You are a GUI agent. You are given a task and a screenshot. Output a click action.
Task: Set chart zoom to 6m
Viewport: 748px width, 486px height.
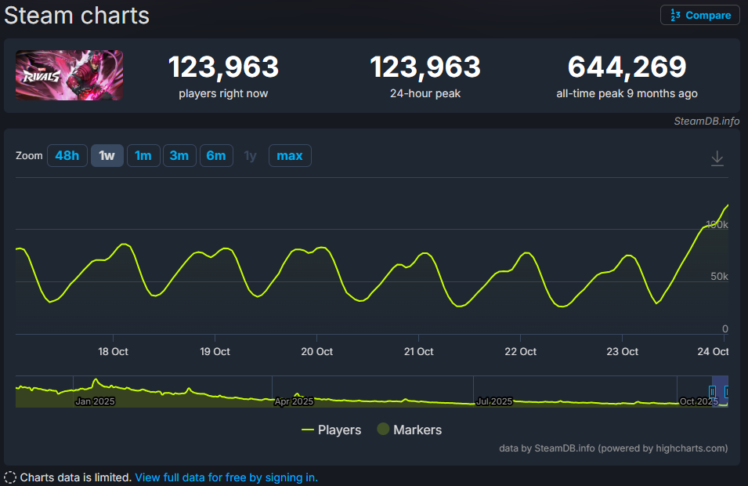216,156
